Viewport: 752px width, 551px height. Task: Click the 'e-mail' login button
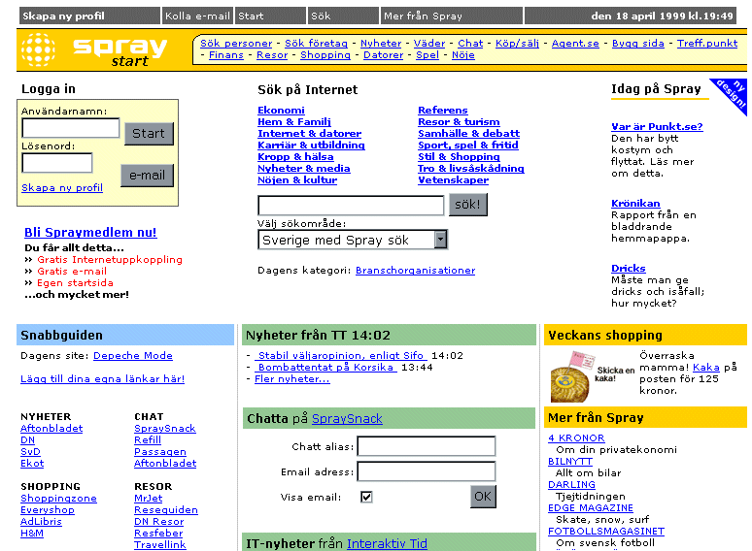tap(147, 176)
